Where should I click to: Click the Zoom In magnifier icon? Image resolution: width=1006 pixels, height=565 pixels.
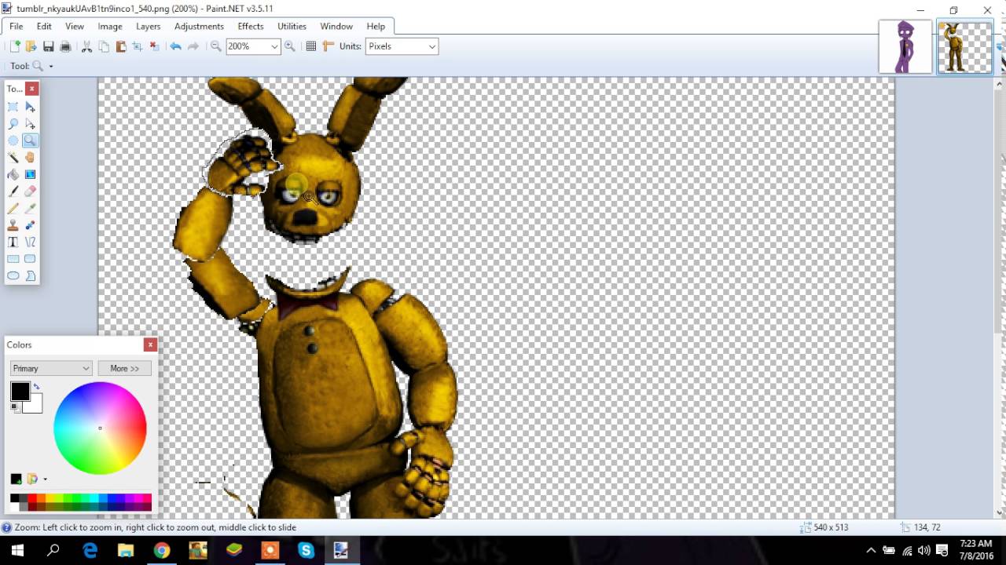pyautogui.click(x=290, y=46)
